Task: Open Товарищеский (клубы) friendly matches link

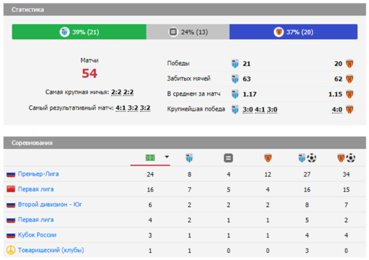Action: 51,250
